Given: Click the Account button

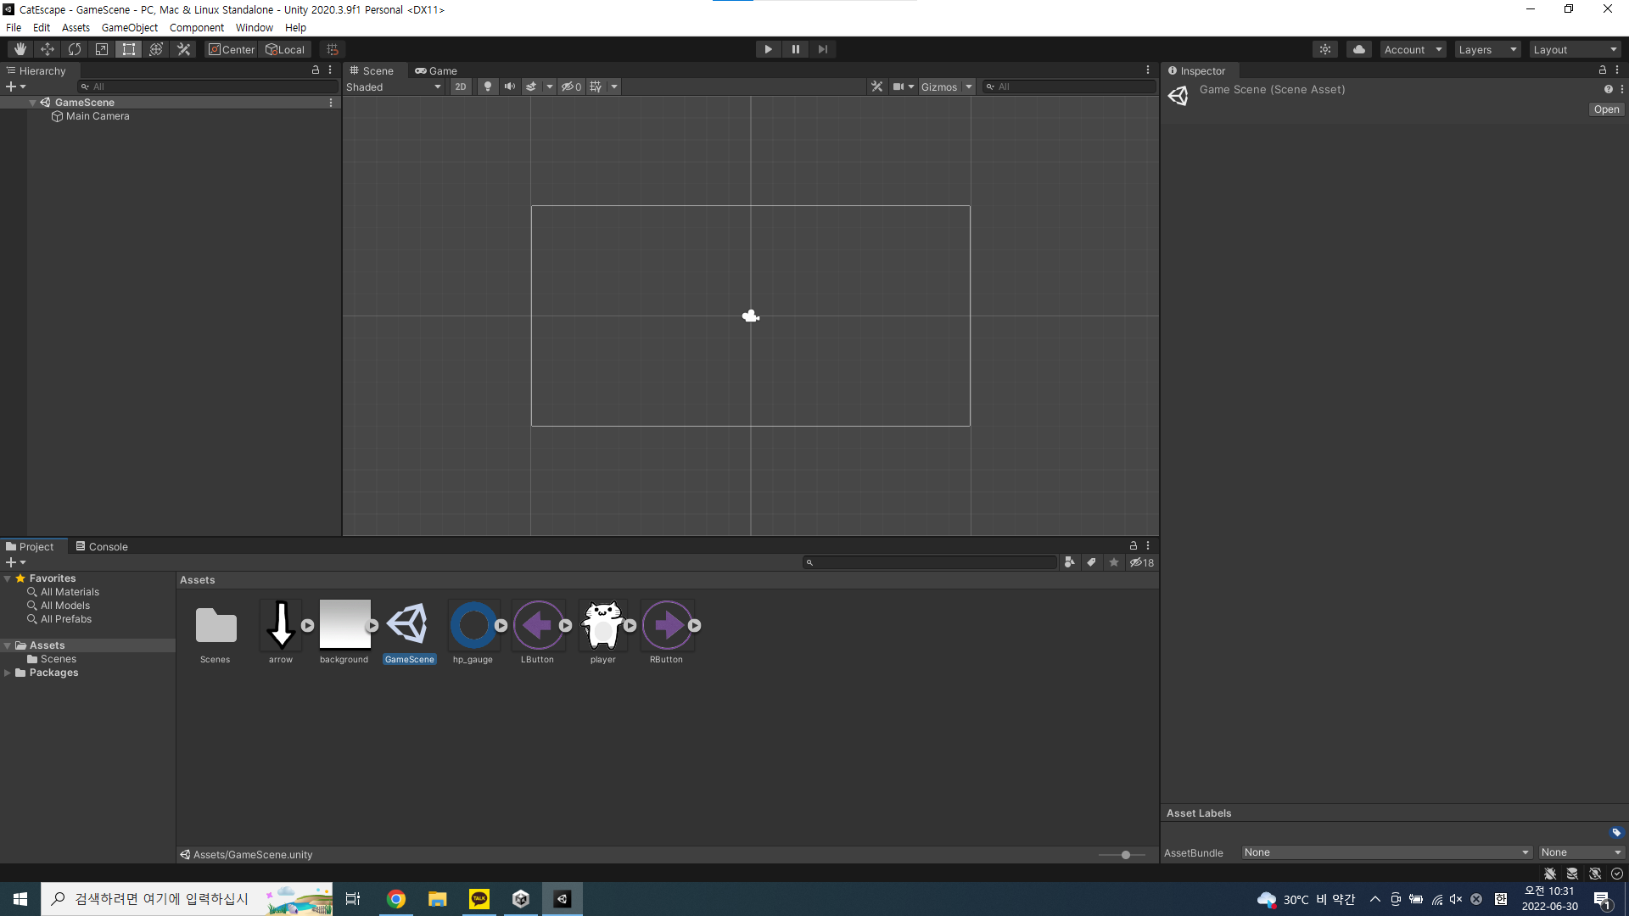Looking at the screenshot, I should 1412,49.
